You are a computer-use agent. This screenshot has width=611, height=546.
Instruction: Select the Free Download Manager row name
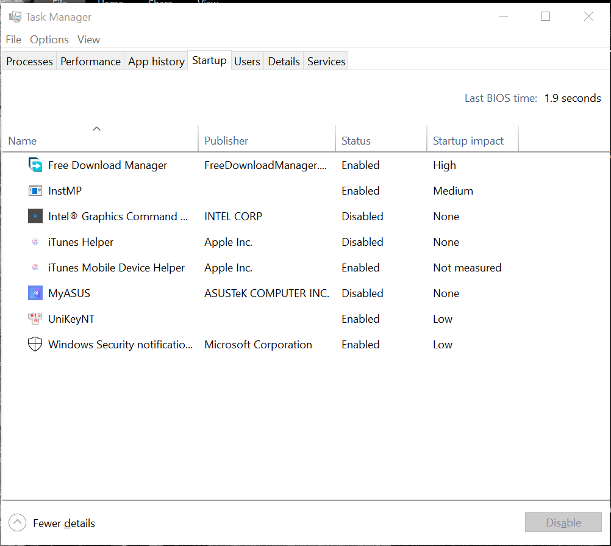point(107,165)
